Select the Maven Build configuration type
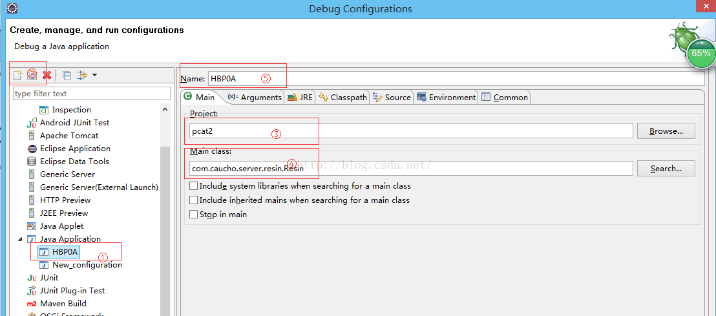Image resolution: width=716 pixels, height=316 pixels. click(63, 304)
